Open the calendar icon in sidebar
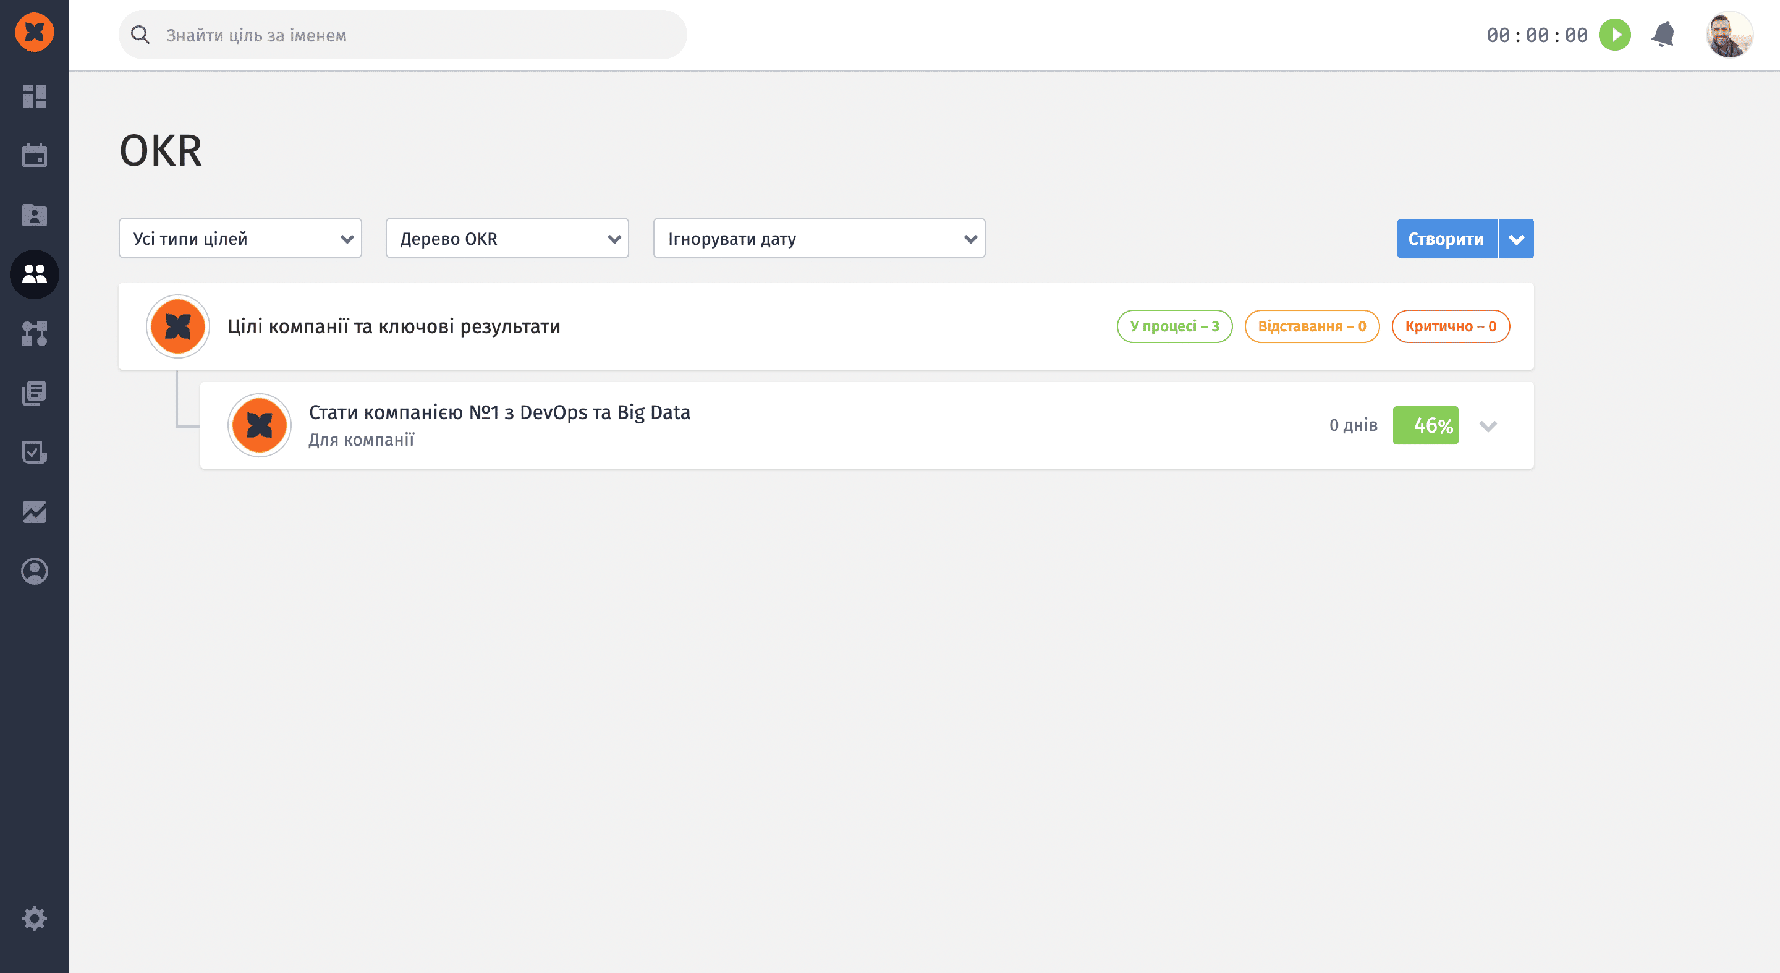Screen dimensions: 1780x973 pyautogui.click(x=35, y=156)
